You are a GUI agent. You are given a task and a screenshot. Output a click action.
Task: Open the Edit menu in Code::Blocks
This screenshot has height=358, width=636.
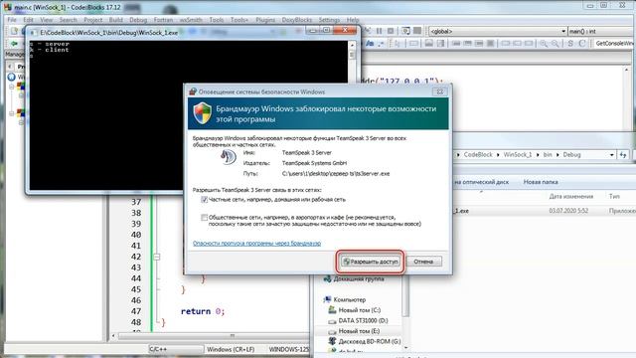click(x=28, y=20)
